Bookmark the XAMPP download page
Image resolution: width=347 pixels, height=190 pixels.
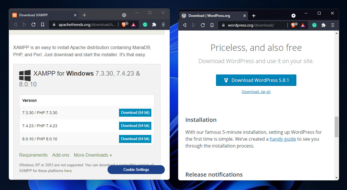(43, 25)
